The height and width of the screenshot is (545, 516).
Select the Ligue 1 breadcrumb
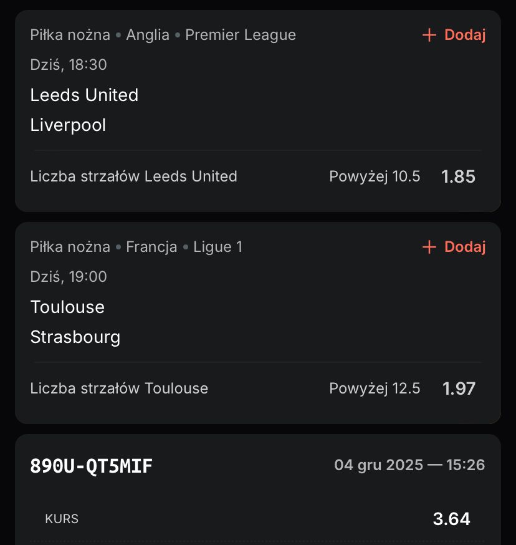coord(217,247)
